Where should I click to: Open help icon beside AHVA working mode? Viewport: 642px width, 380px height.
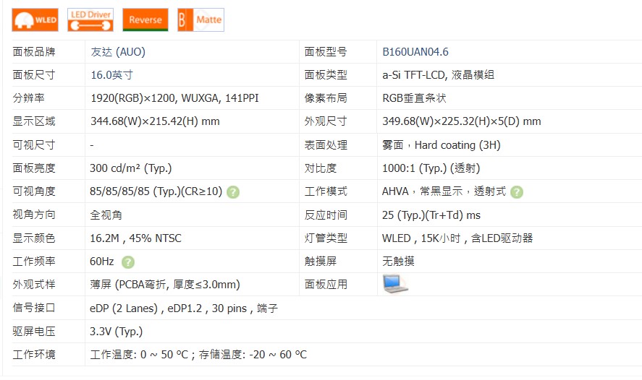[516, 192]
